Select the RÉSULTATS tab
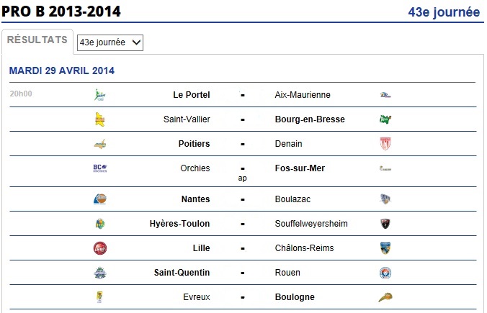 pos(37,40)
